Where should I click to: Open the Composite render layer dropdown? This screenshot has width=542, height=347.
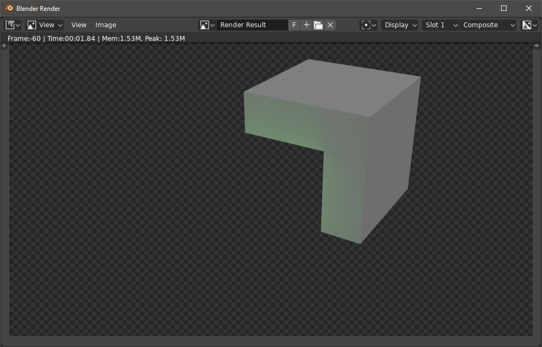coord(488,25)
